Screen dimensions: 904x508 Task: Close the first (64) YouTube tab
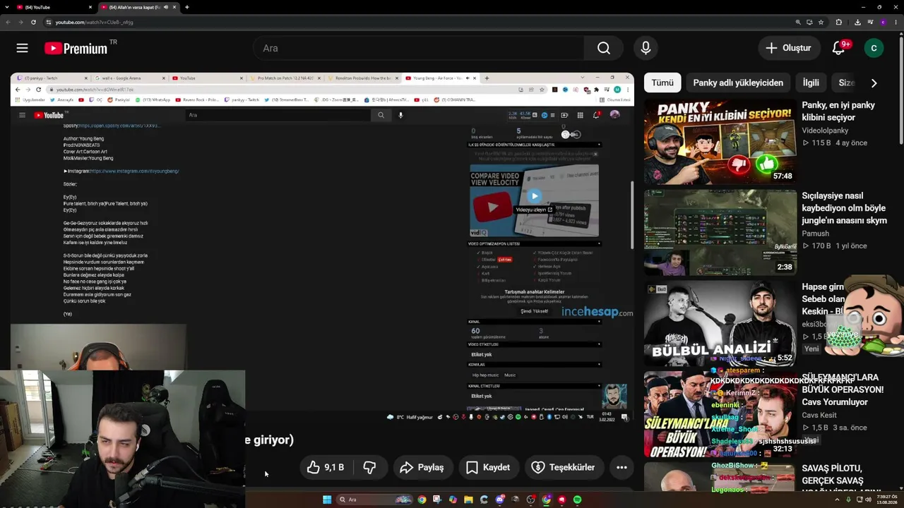coord(90,7)
